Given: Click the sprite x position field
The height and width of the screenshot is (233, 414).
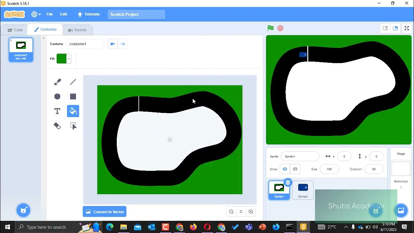Looking at the screenshot, I should click(x=344, y=156).
